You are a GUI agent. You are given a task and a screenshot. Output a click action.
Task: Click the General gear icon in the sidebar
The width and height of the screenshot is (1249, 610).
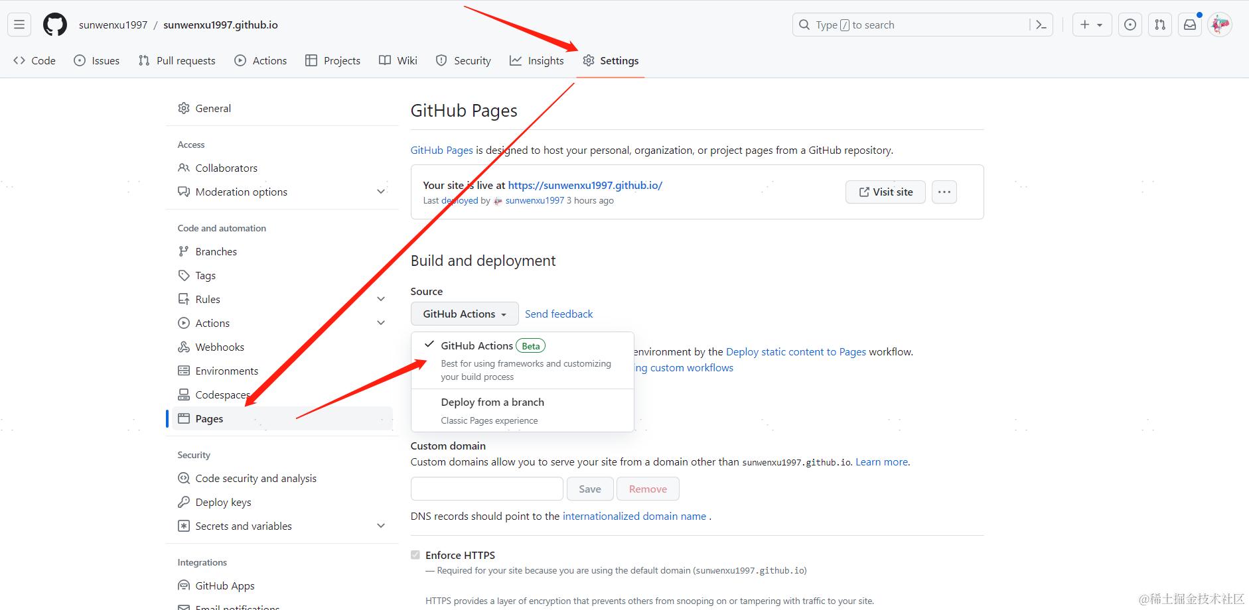click(x=184, y=108)
